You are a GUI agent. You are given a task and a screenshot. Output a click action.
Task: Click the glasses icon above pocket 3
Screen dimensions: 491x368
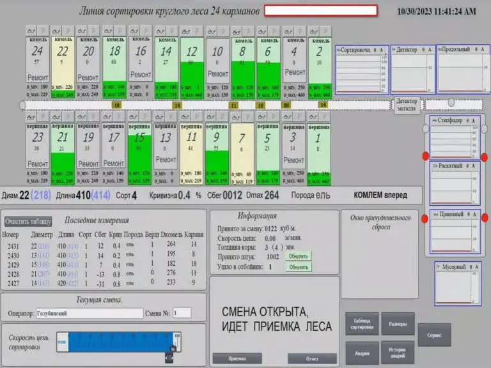coord(287,117)
